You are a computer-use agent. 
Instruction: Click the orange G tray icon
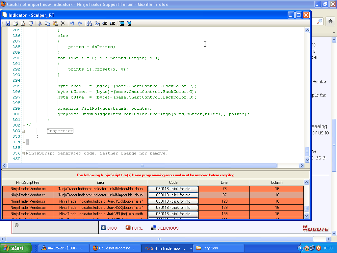(x=319, y=248)
